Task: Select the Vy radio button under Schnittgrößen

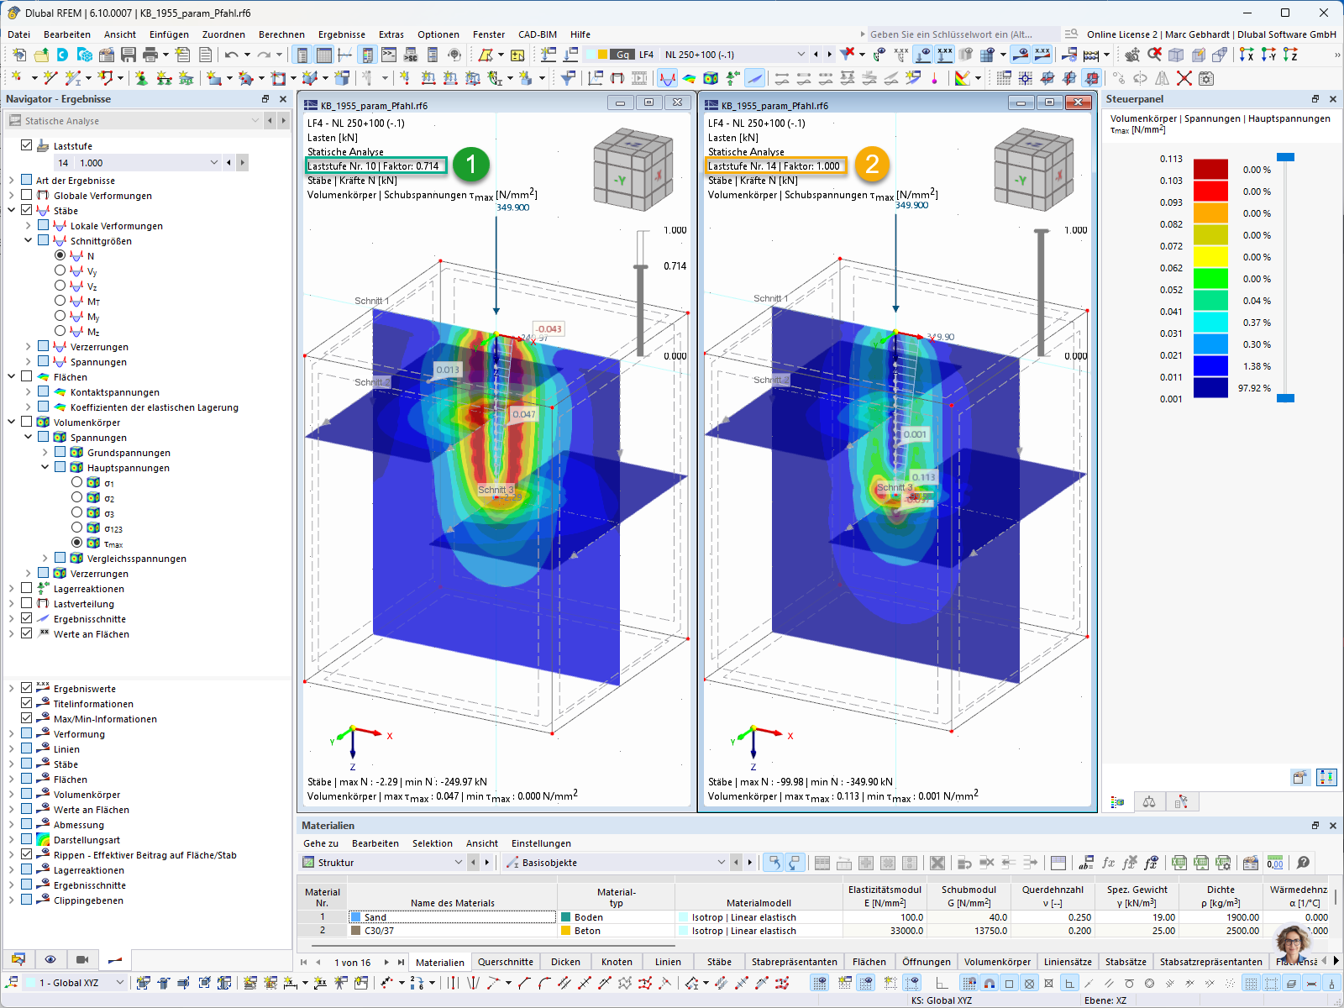Action: [60, 270]
